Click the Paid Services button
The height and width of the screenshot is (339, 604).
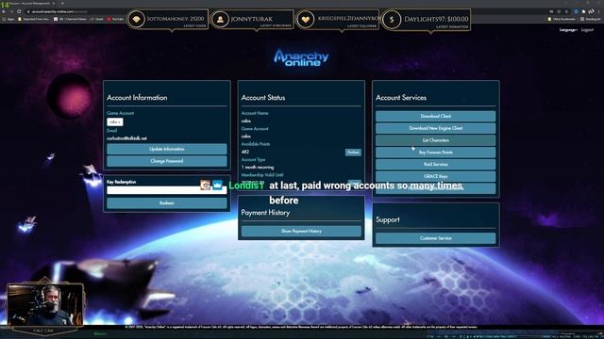pyautogui.click(x=436, y=164)
